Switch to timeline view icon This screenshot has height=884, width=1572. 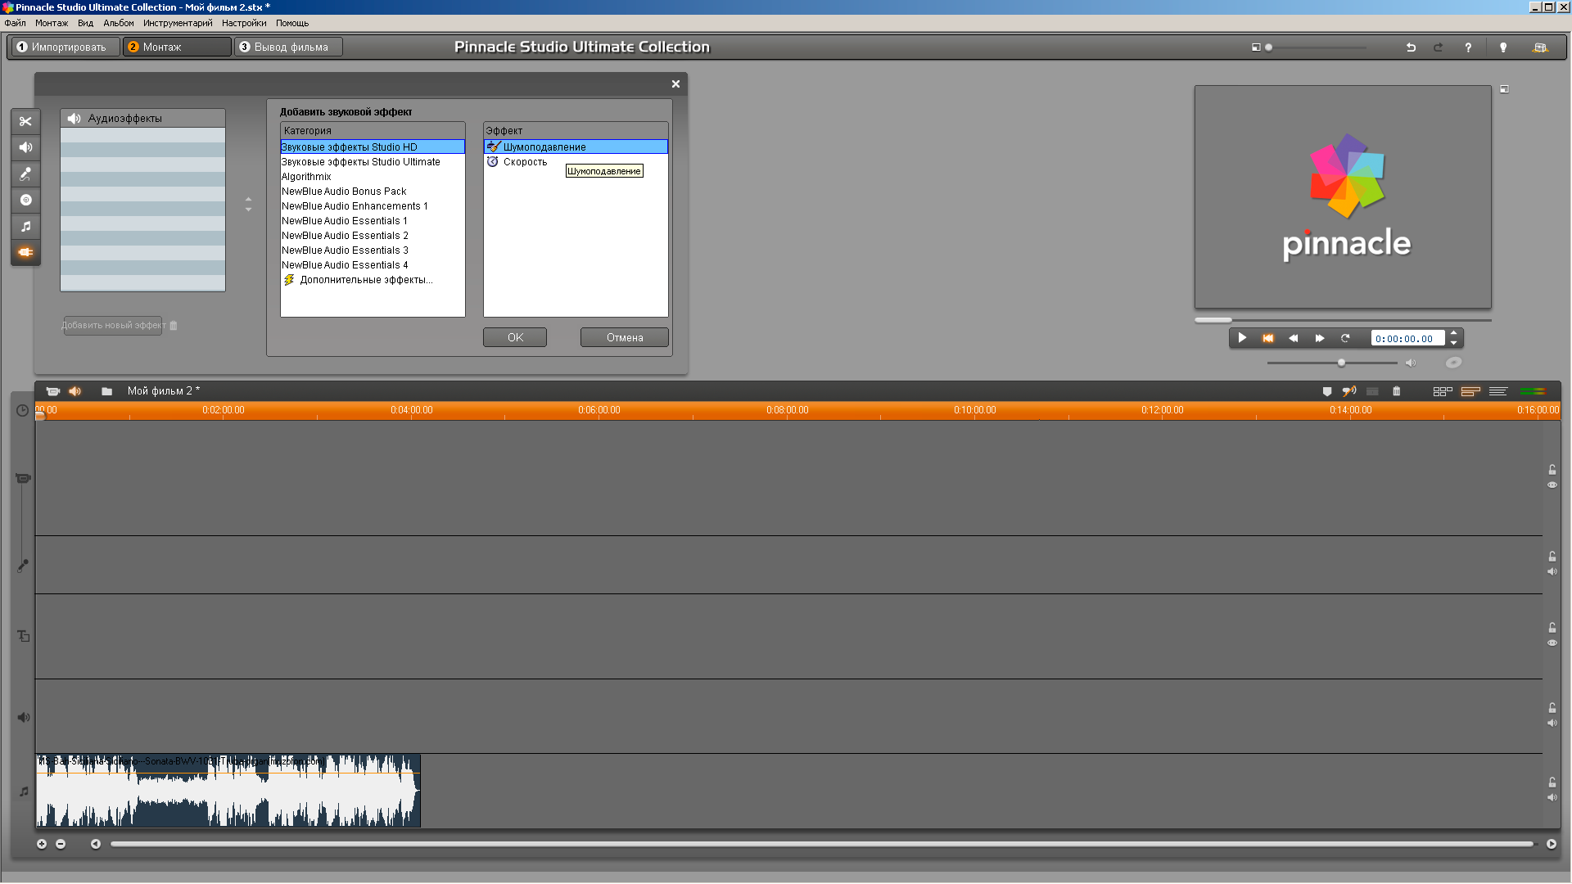(1470, 391)
